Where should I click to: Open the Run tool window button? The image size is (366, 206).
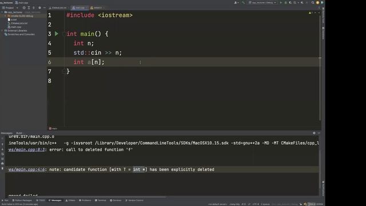coord(5,200)
